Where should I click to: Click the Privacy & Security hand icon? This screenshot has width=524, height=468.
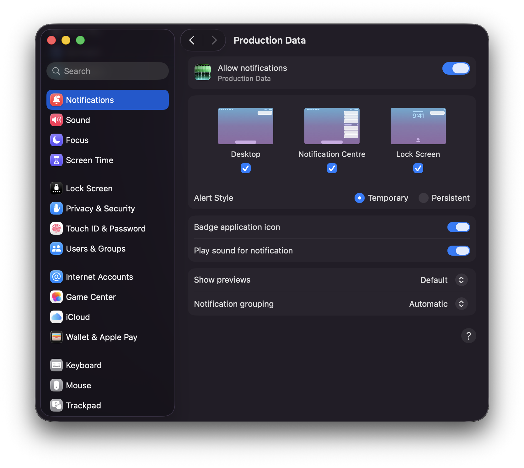(x=56, y=208)
